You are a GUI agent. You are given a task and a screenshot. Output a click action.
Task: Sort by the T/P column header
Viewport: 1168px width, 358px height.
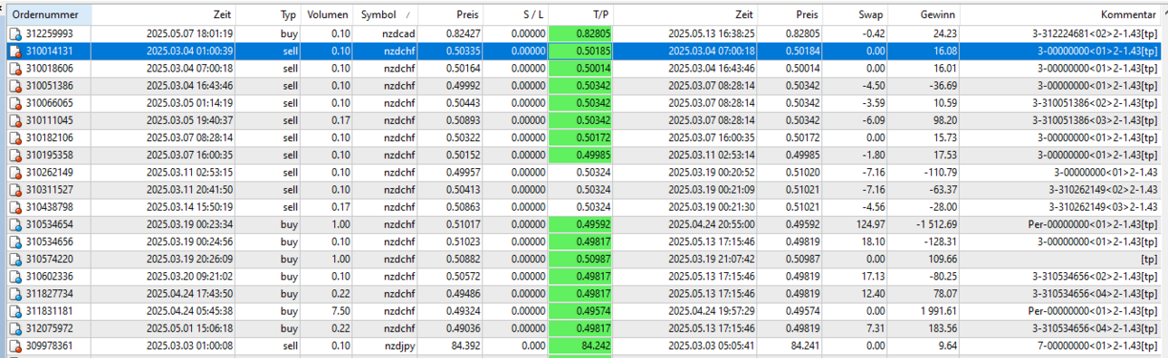point(581,15)
